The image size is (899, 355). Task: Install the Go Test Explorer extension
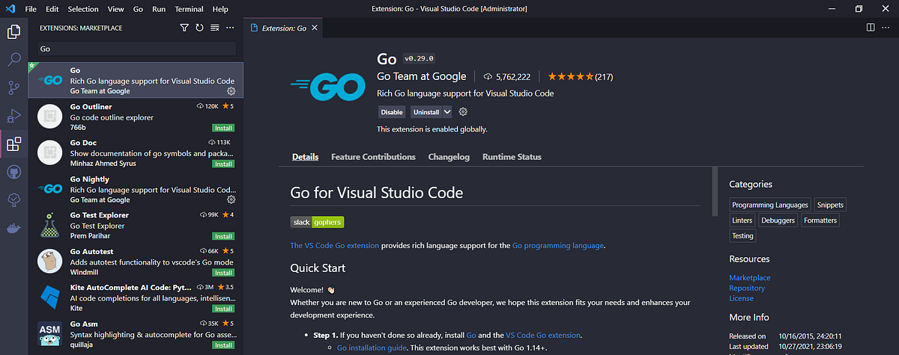coord(223,236)
